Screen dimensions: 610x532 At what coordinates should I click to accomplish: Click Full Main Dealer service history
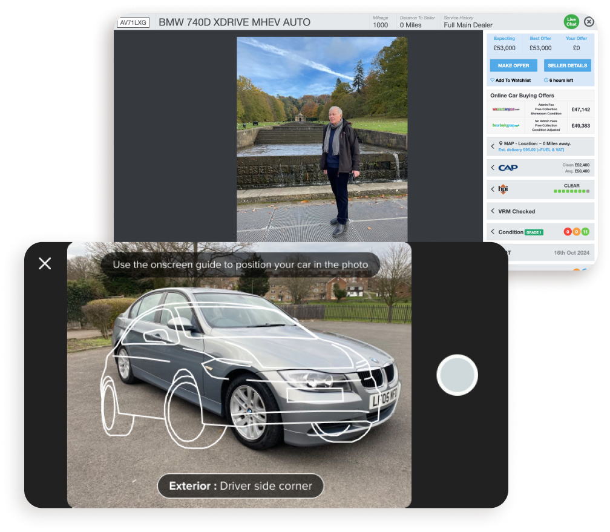click(468, 25)
